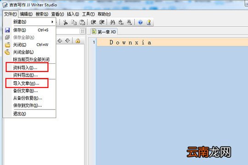Select 资料导出(E)... menu entry
The image size is (248, 165).
pyautogui.click(x=29, y=75)
